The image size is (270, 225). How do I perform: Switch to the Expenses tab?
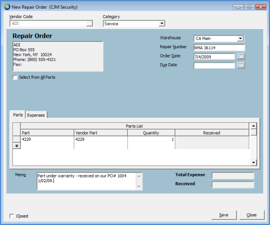36,115
